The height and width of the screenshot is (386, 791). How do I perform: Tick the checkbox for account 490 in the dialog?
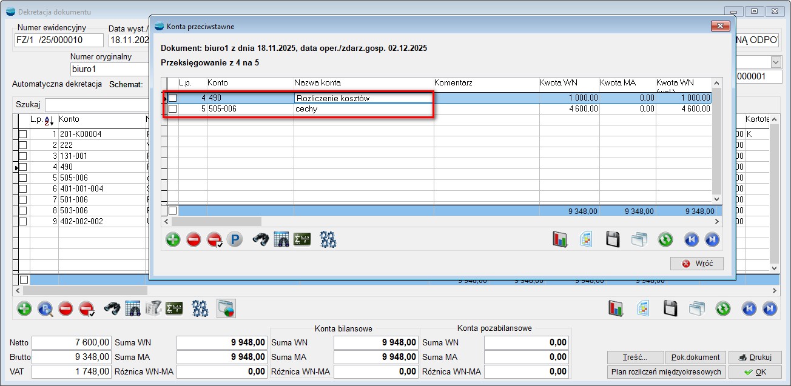[x=173, y=98]
